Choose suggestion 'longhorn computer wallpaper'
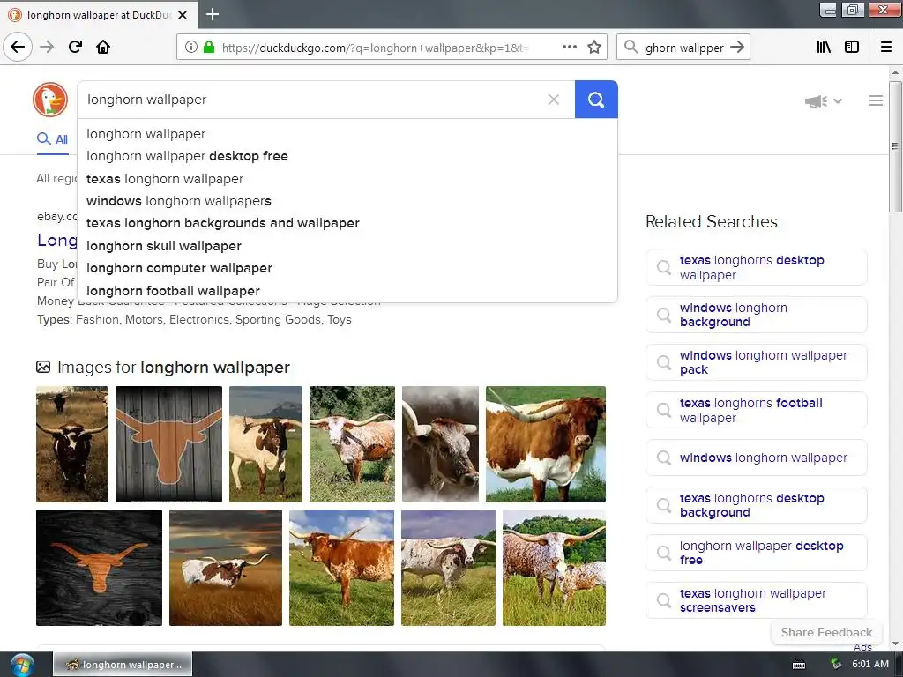Screen dimensions: 903x677 (x=347, y=268)
